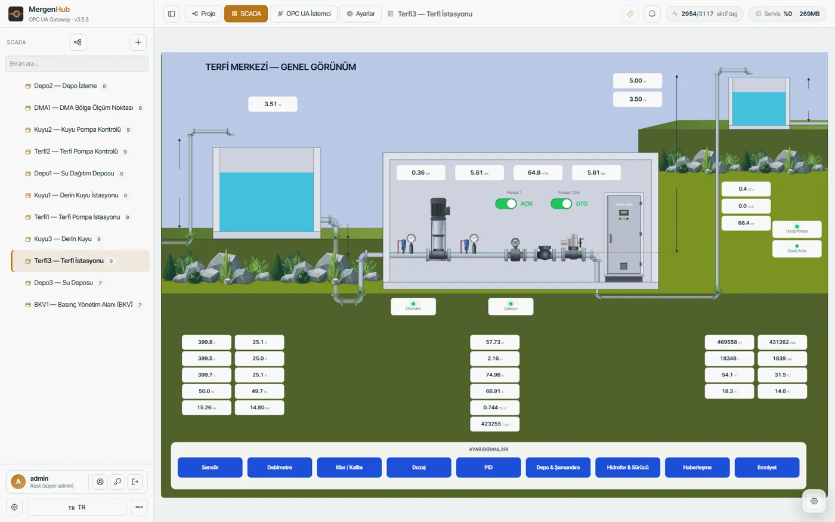
Task: Click the gear icon at canvas corner
Action: click(x=814, y=501)
